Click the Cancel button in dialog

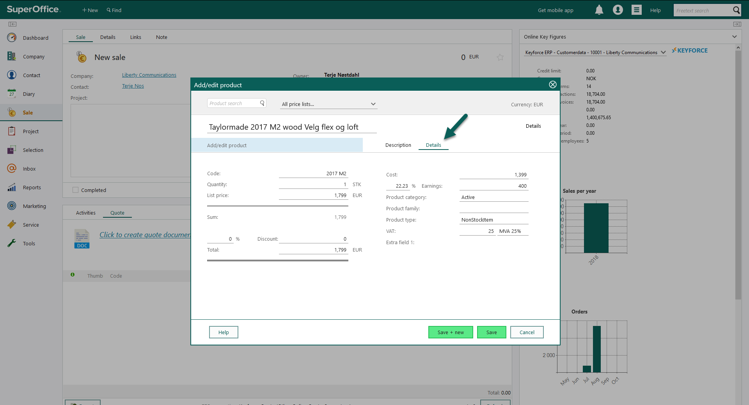pos(527,332)
